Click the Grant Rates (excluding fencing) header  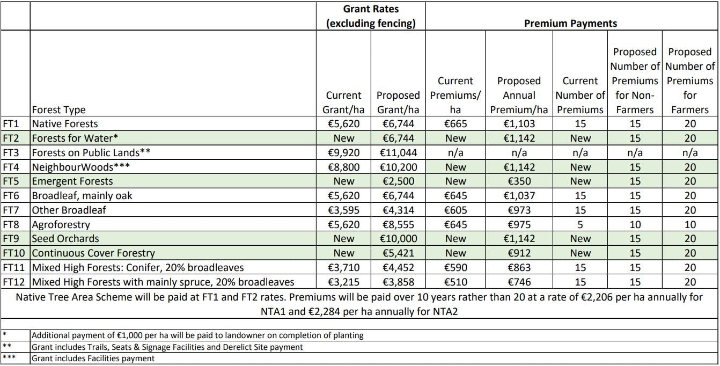(371, 16)
